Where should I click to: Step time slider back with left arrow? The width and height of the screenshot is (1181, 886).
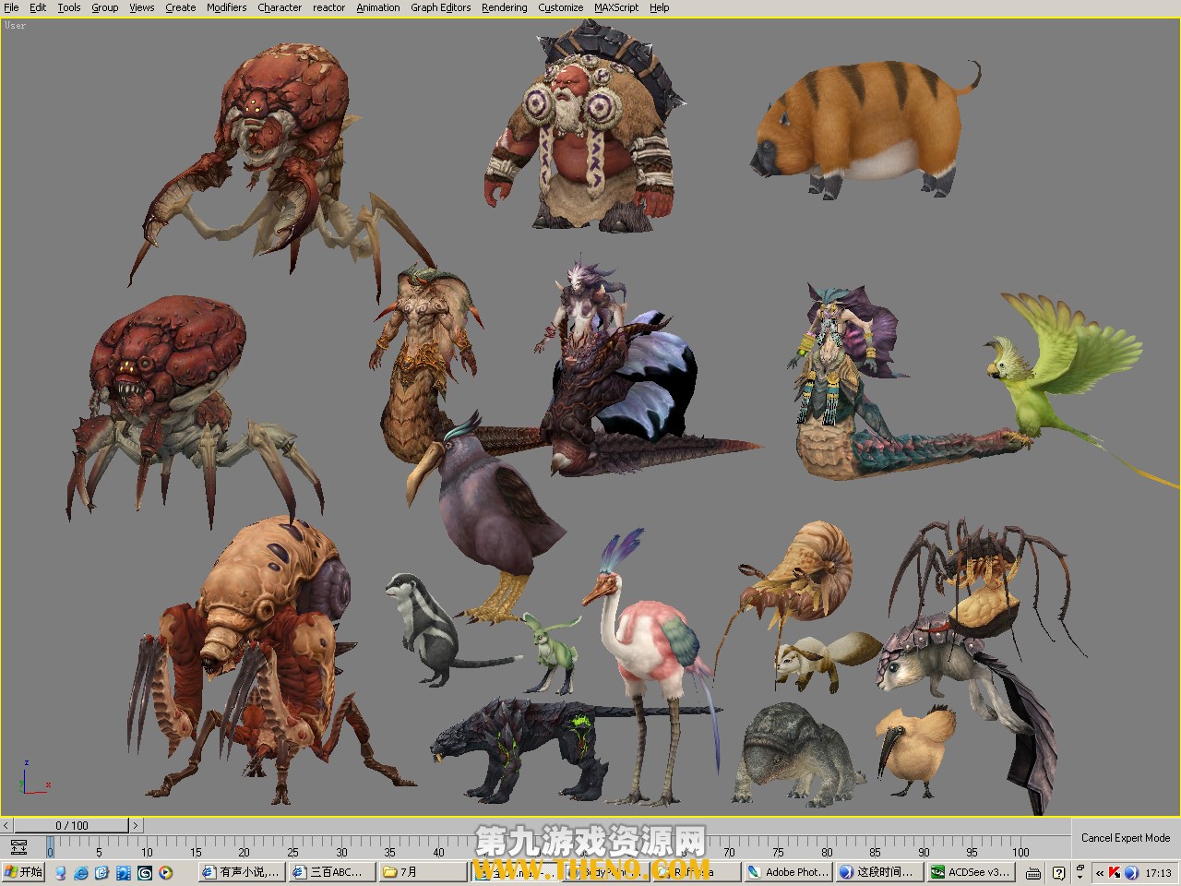6,825
